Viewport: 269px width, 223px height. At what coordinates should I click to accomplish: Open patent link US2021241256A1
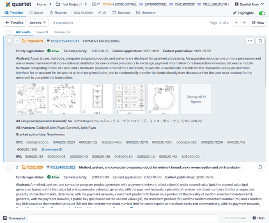(65, 41)
